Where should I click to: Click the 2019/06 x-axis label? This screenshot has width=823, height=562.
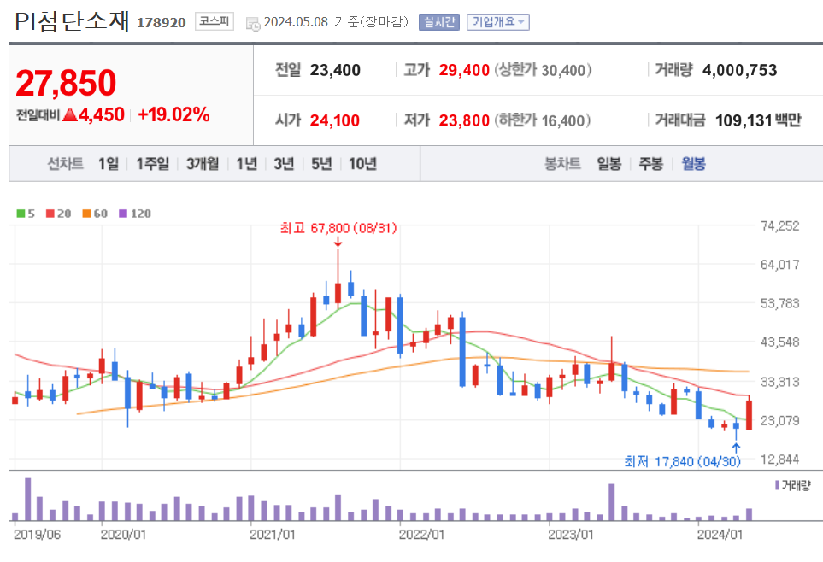click(x=37, y=535)
